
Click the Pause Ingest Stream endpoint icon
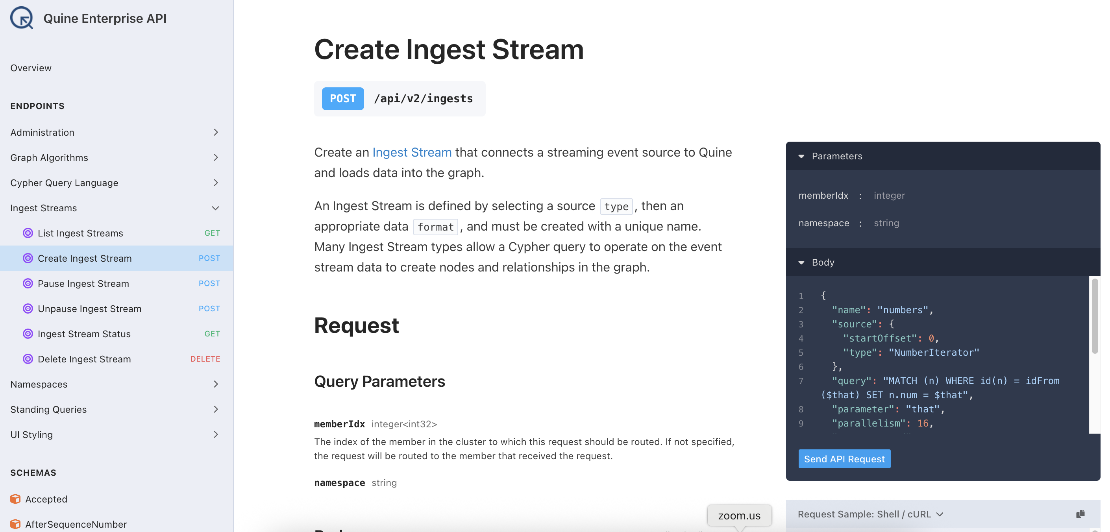tap(28, 283)
